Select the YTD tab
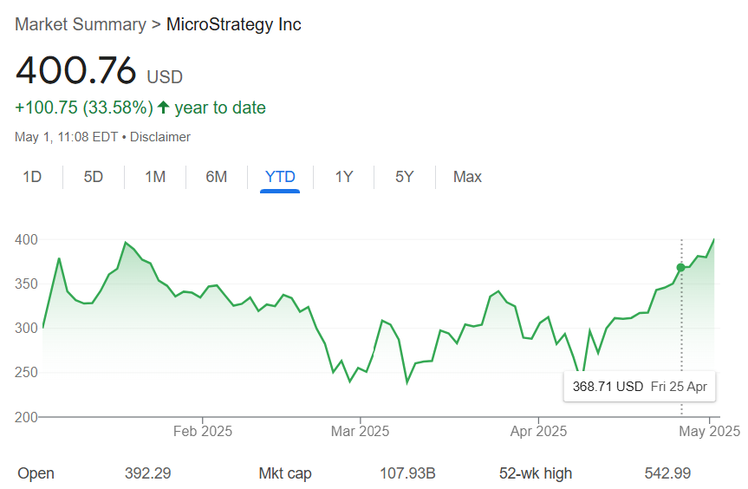748x489 pixels. [x=280, y=177]
